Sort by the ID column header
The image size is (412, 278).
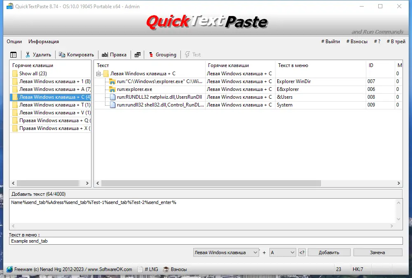(x=380, y=65)
